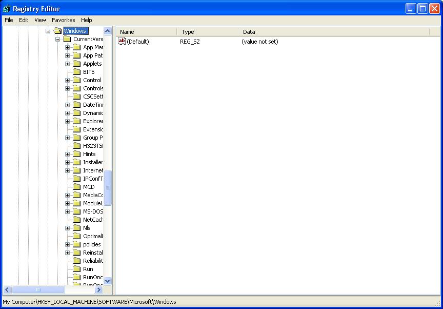Expand the Nls key
The image size is (443, 309).
pyautogui.click(x=67, y=228)
